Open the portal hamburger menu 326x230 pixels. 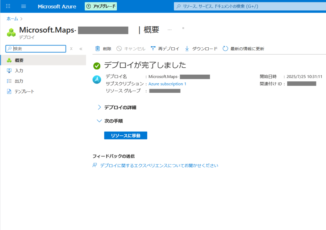(24, 6)
